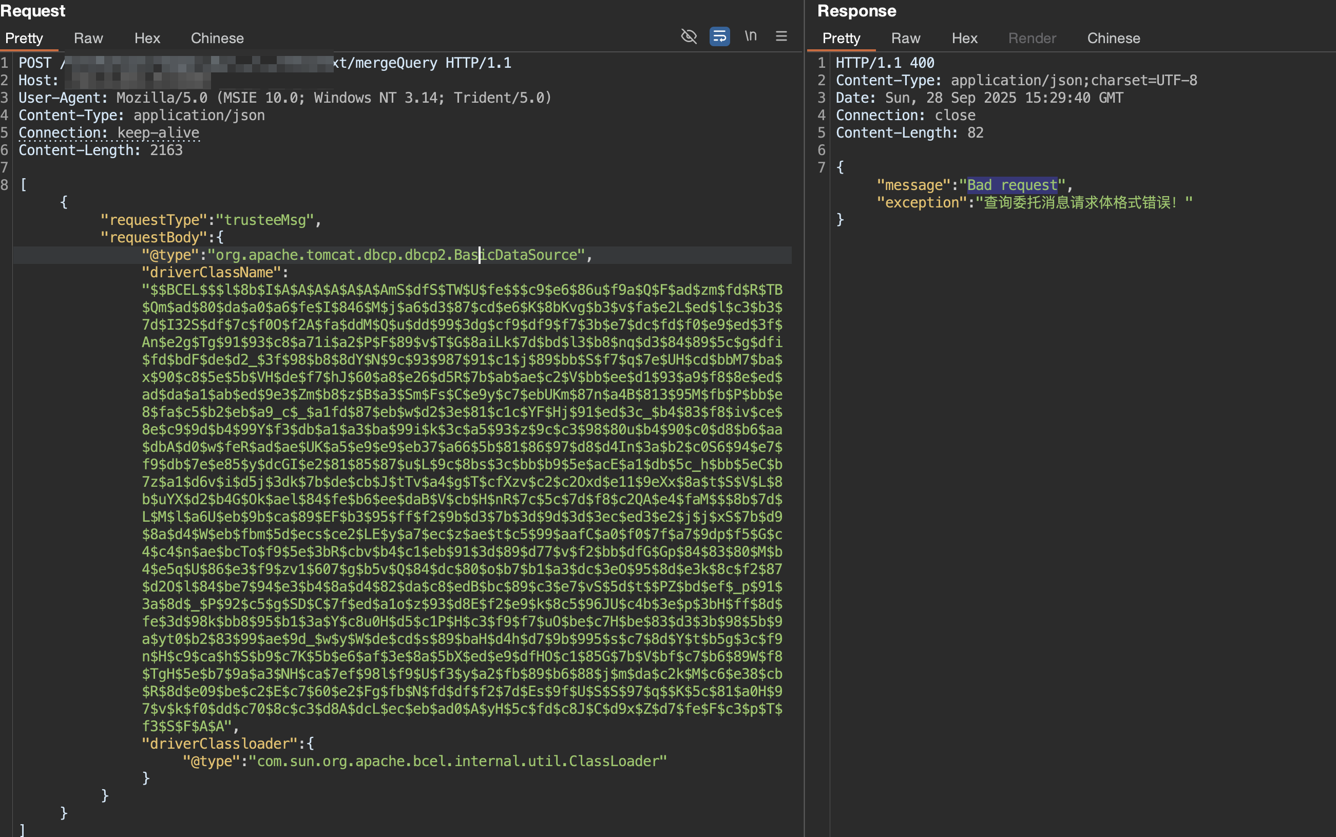
Task: Open the Request hamburger options menu
Action: click(x=781, y=36)
